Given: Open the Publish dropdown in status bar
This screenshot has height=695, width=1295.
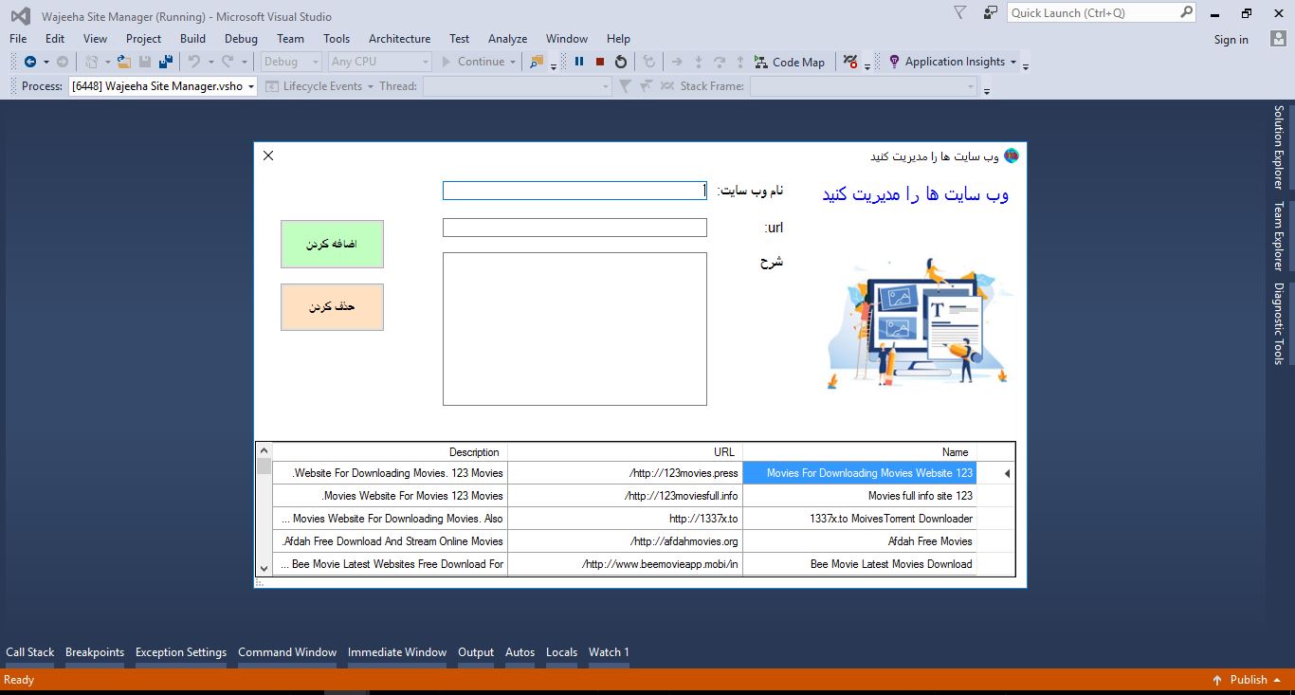Looking at the screenshot, I should point(1277,680).
